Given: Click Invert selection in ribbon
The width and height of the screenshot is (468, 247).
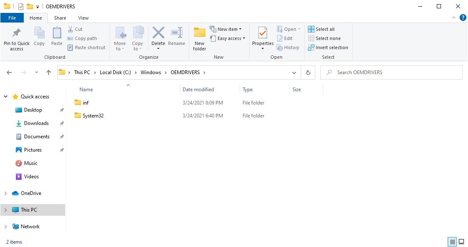Looking at the screenshot, I should 311,47.
